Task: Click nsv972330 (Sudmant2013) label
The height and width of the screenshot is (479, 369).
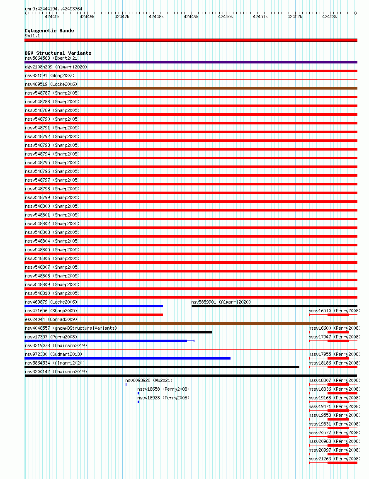Action: [x=53, y=354]
